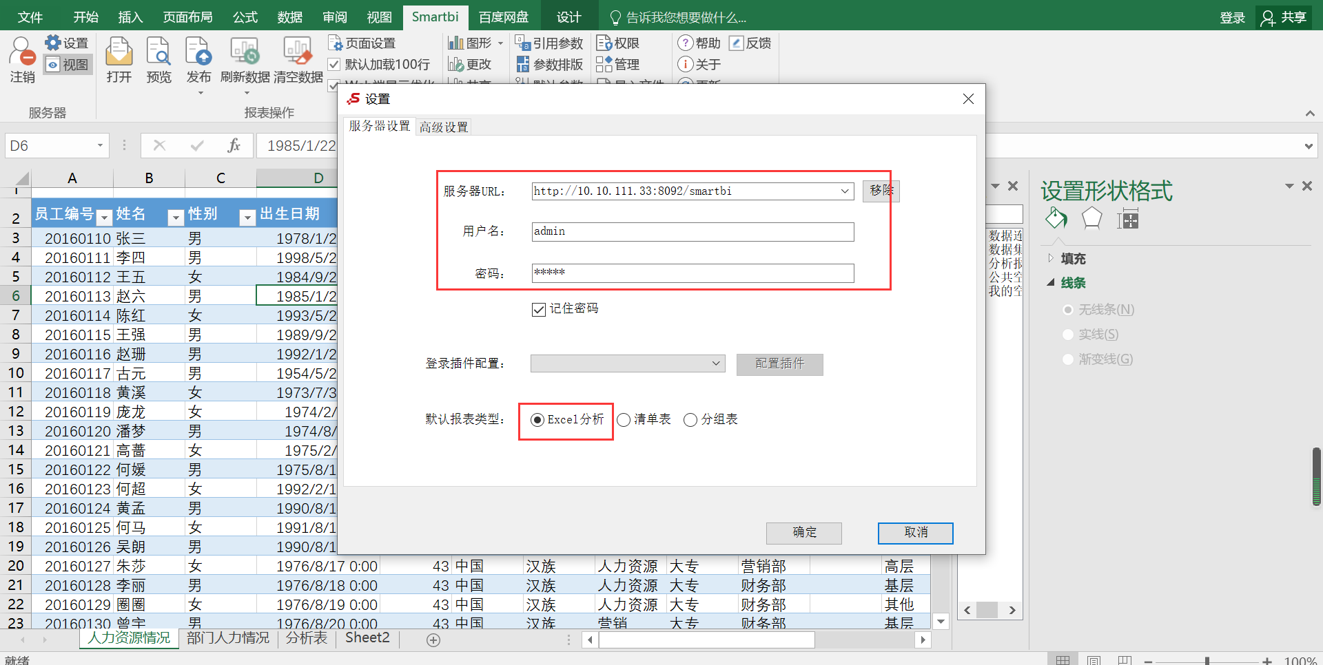Click the 关于 about icon
1323x665 pixels.
685,65
